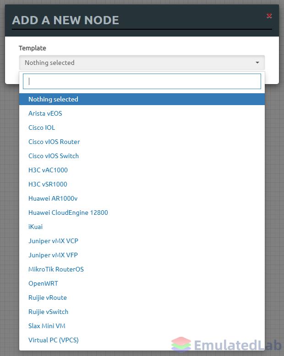Select the highlighted Nothing selected option
This screenshot has height=356, width=284.
(x=142, y=99)
